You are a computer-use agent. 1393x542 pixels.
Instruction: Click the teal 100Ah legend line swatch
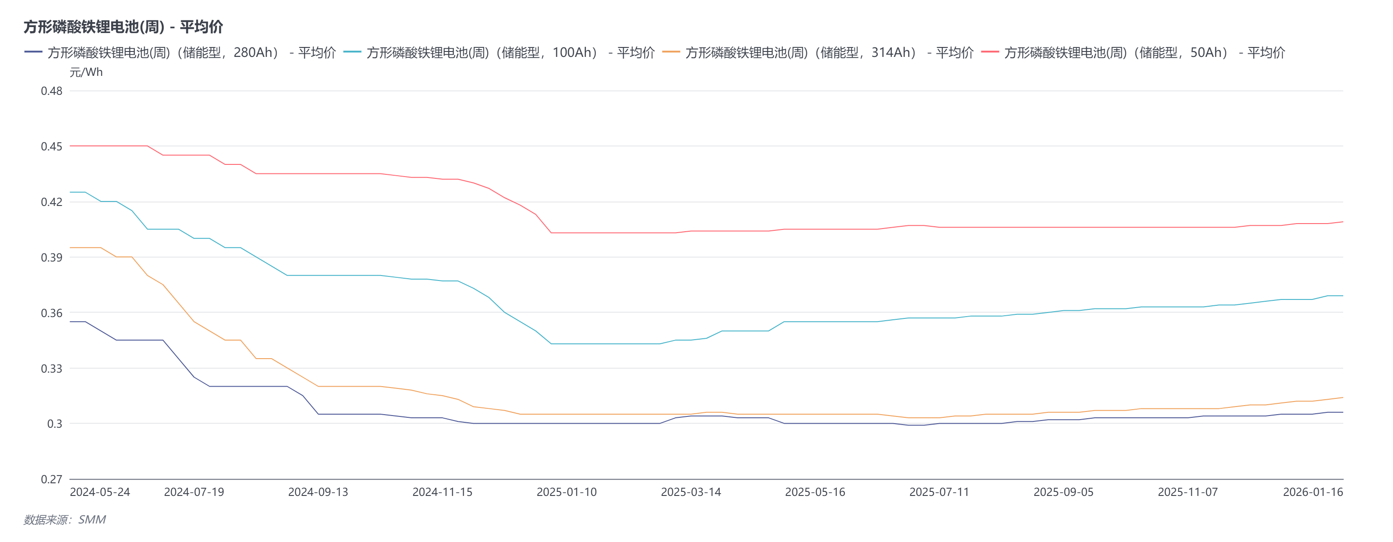pyautogui.click(x=352, y=52)
